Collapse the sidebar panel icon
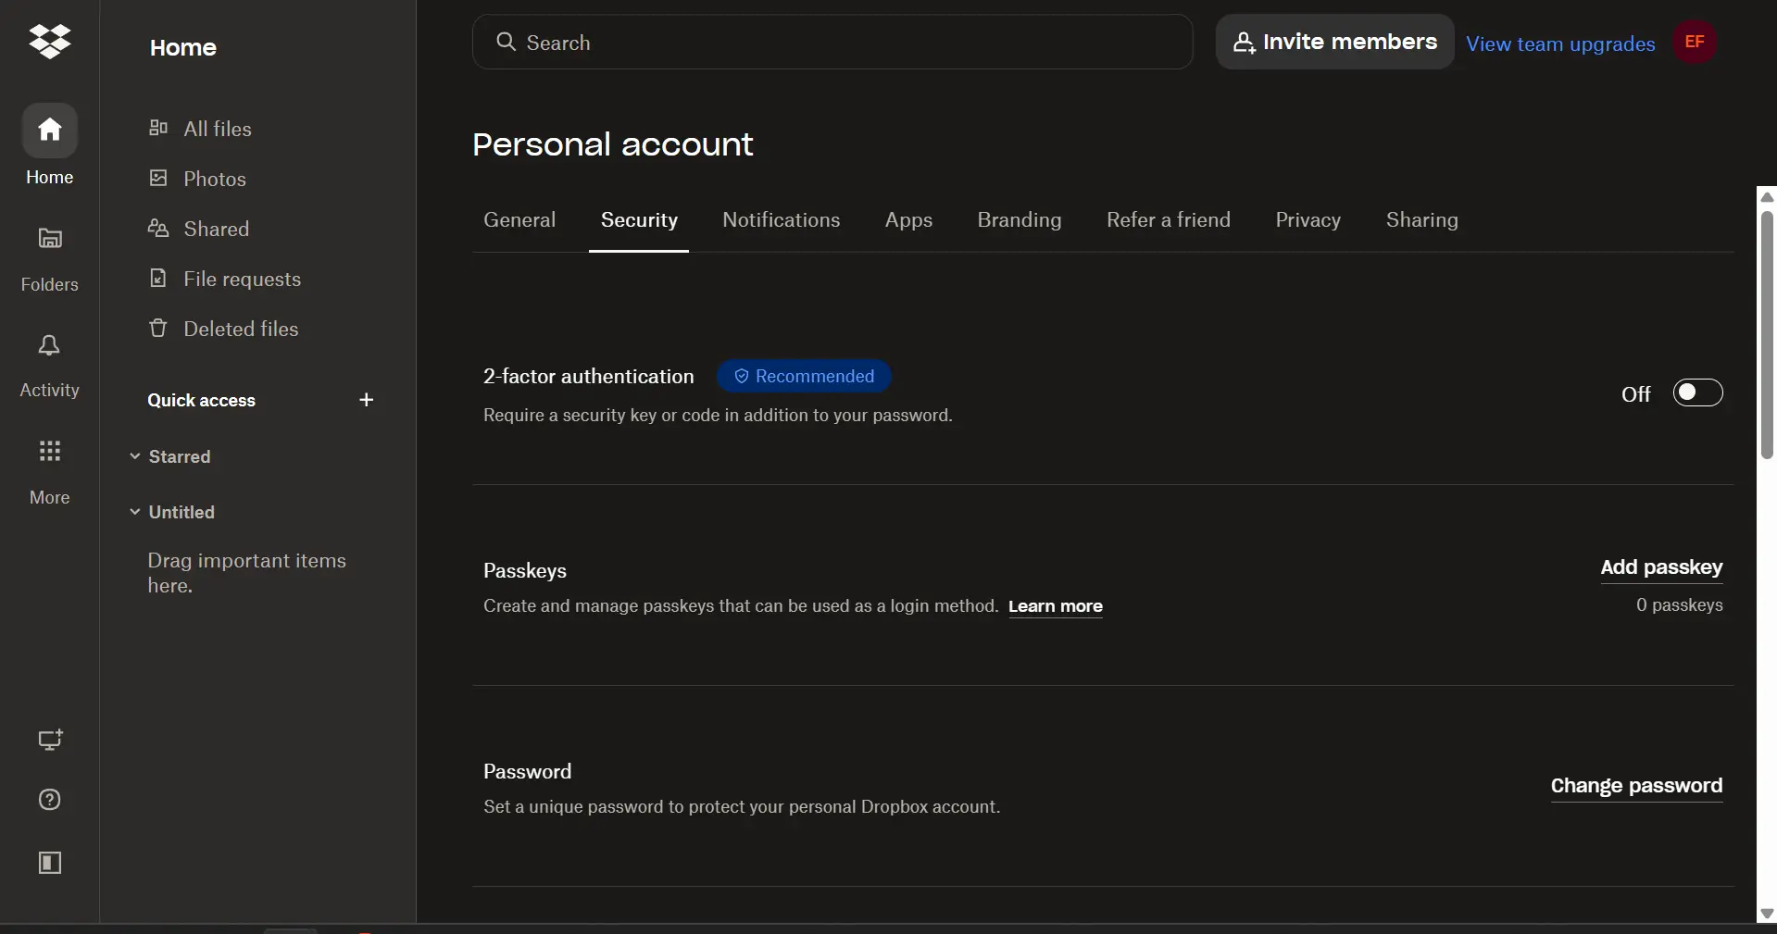The image size is (1777, 934). [50, 863]
